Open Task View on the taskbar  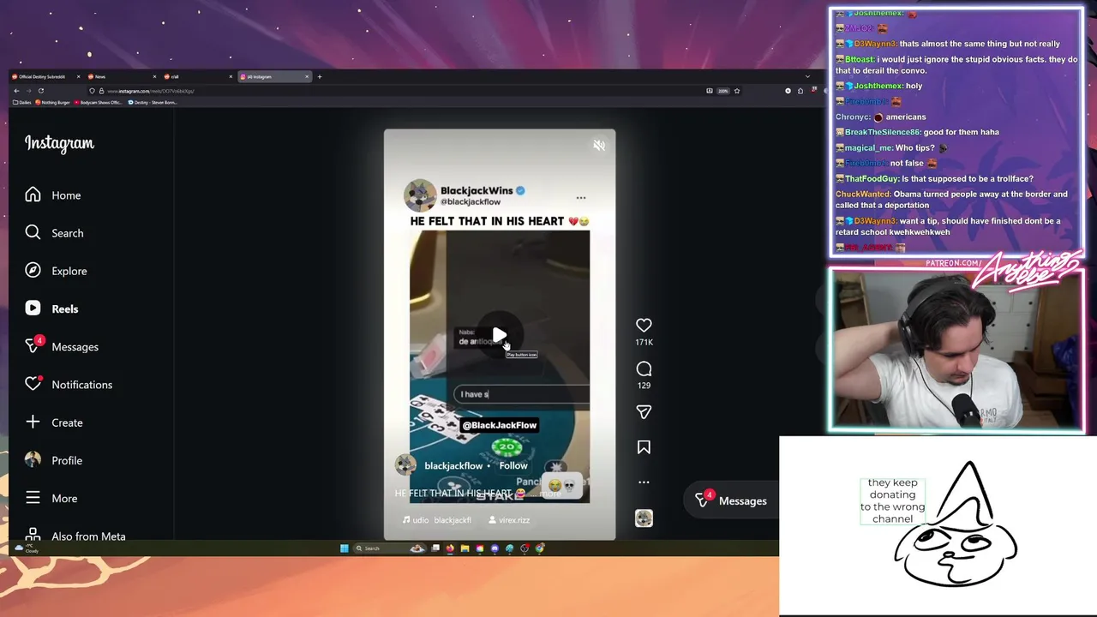click(435, 548)
